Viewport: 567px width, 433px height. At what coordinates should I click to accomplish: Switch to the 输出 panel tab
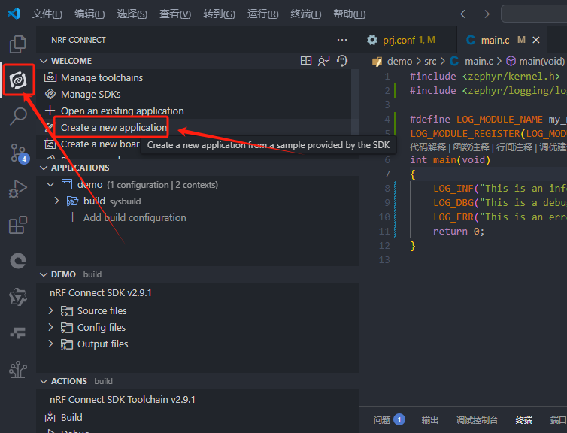coord(430,420)
